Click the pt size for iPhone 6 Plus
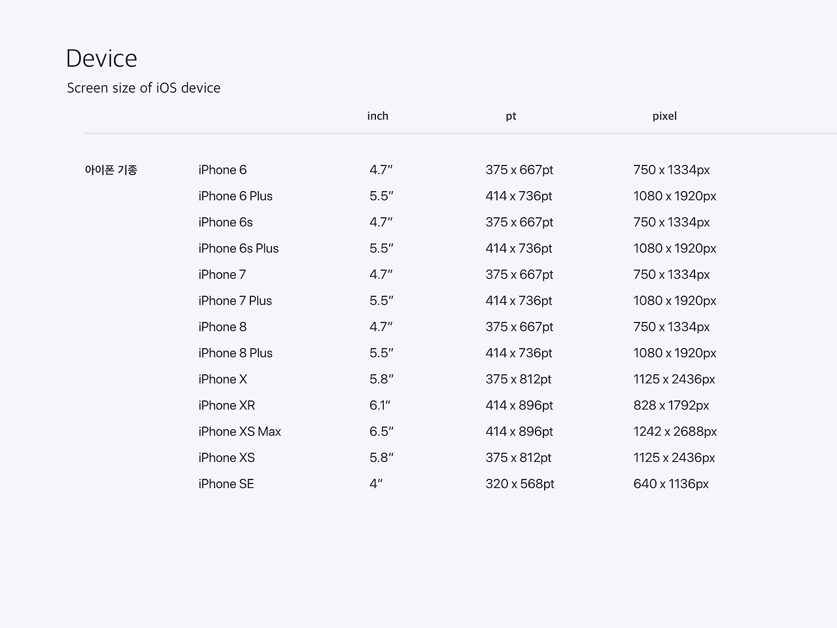 point(519,196)
